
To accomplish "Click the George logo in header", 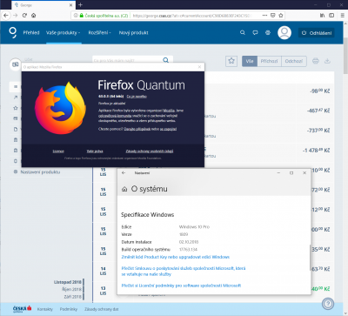I will click(13, 32).
